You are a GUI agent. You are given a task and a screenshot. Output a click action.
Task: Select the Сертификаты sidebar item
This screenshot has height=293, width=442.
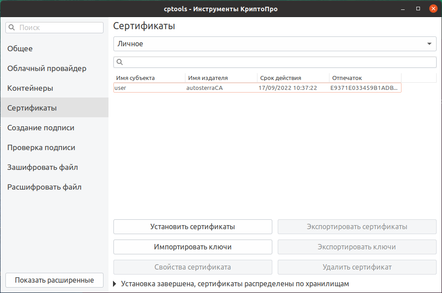point(54,107)
